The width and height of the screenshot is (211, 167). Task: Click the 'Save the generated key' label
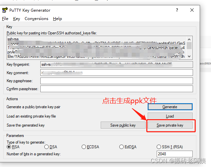click(26, 125)
